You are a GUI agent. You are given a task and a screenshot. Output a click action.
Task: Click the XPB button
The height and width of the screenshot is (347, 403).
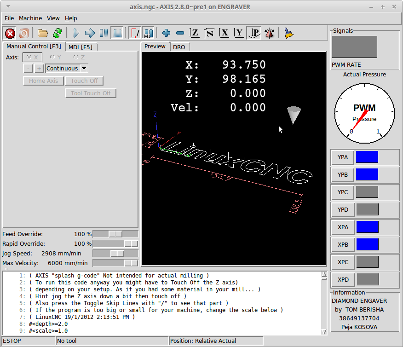343,245
